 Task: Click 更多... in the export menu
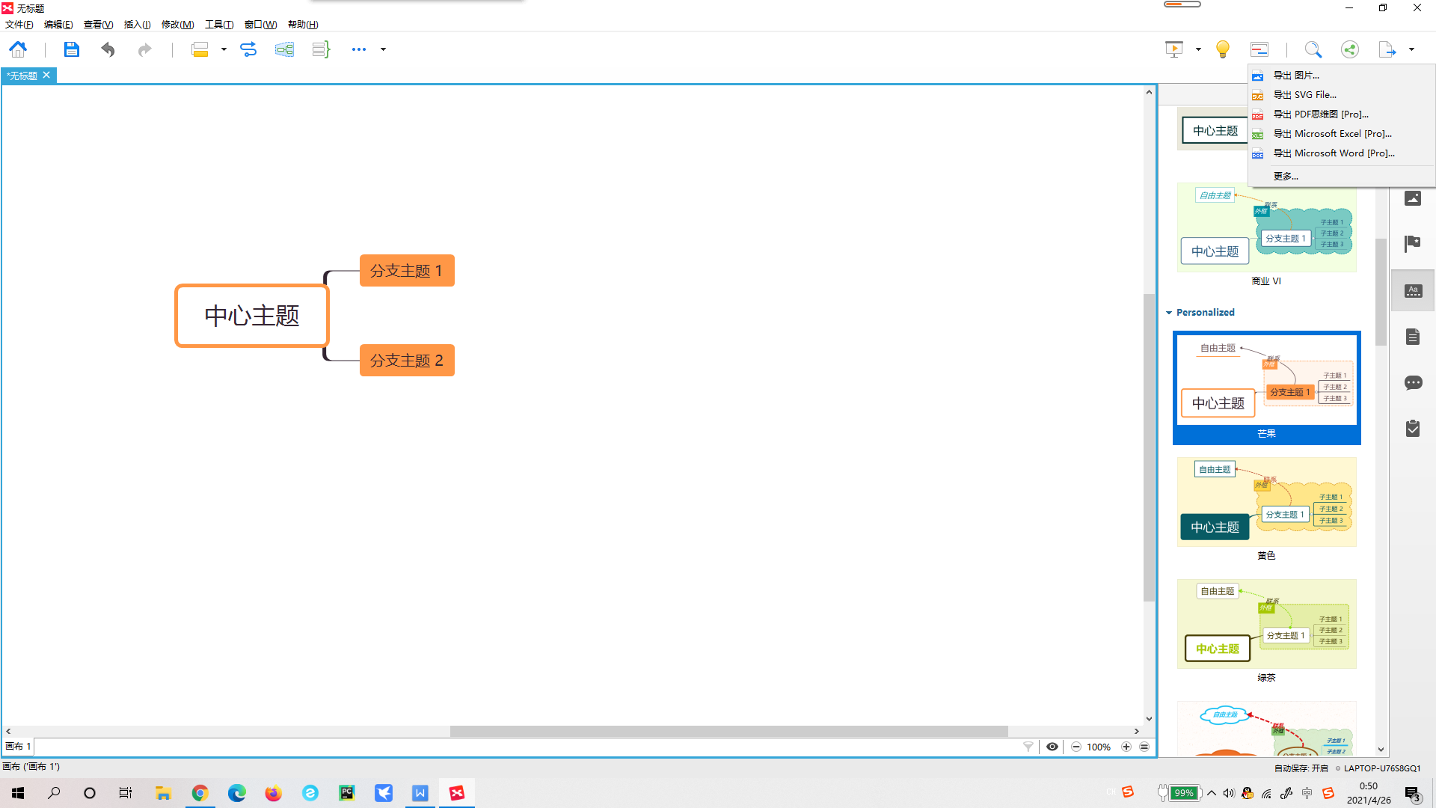pos(1286,177)
